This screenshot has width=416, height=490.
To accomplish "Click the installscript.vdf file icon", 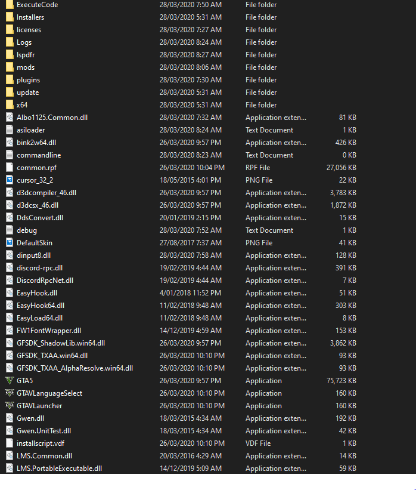I will click(10, 443).
